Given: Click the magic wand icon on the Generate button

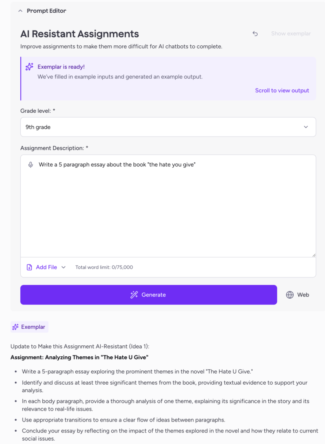Looking at the screenshot, I should coord(134,294).
